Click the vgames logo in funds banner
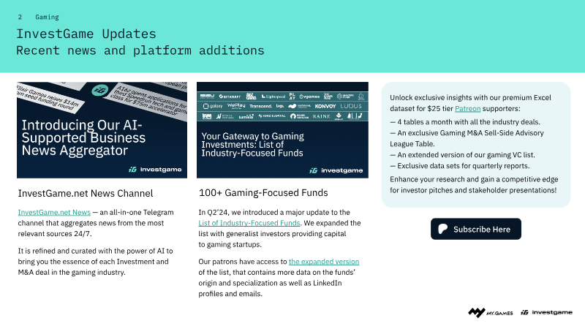 pyautogui.click(x=309, y=96)
